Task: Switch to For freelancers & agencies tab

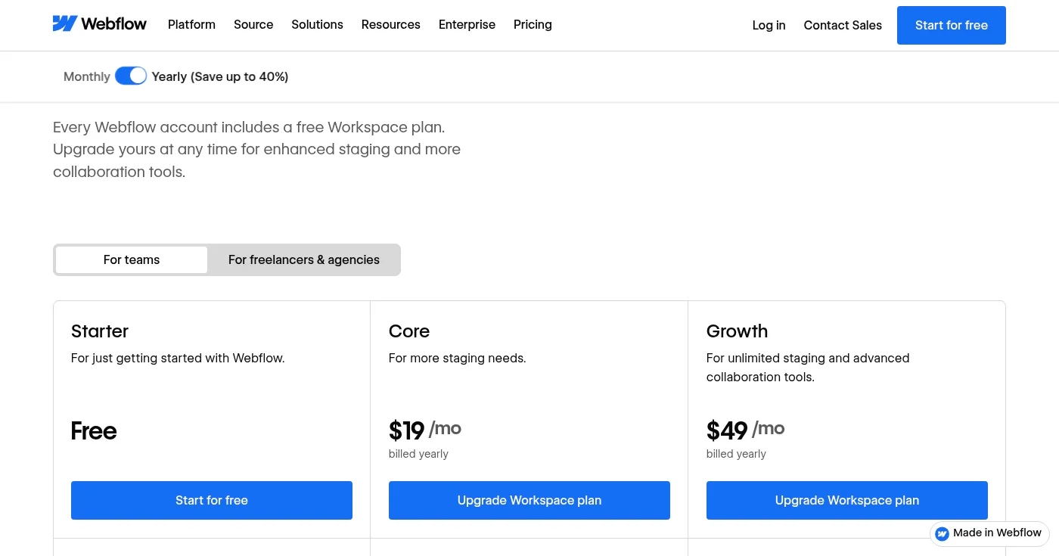Action: [x=304, y=259]
